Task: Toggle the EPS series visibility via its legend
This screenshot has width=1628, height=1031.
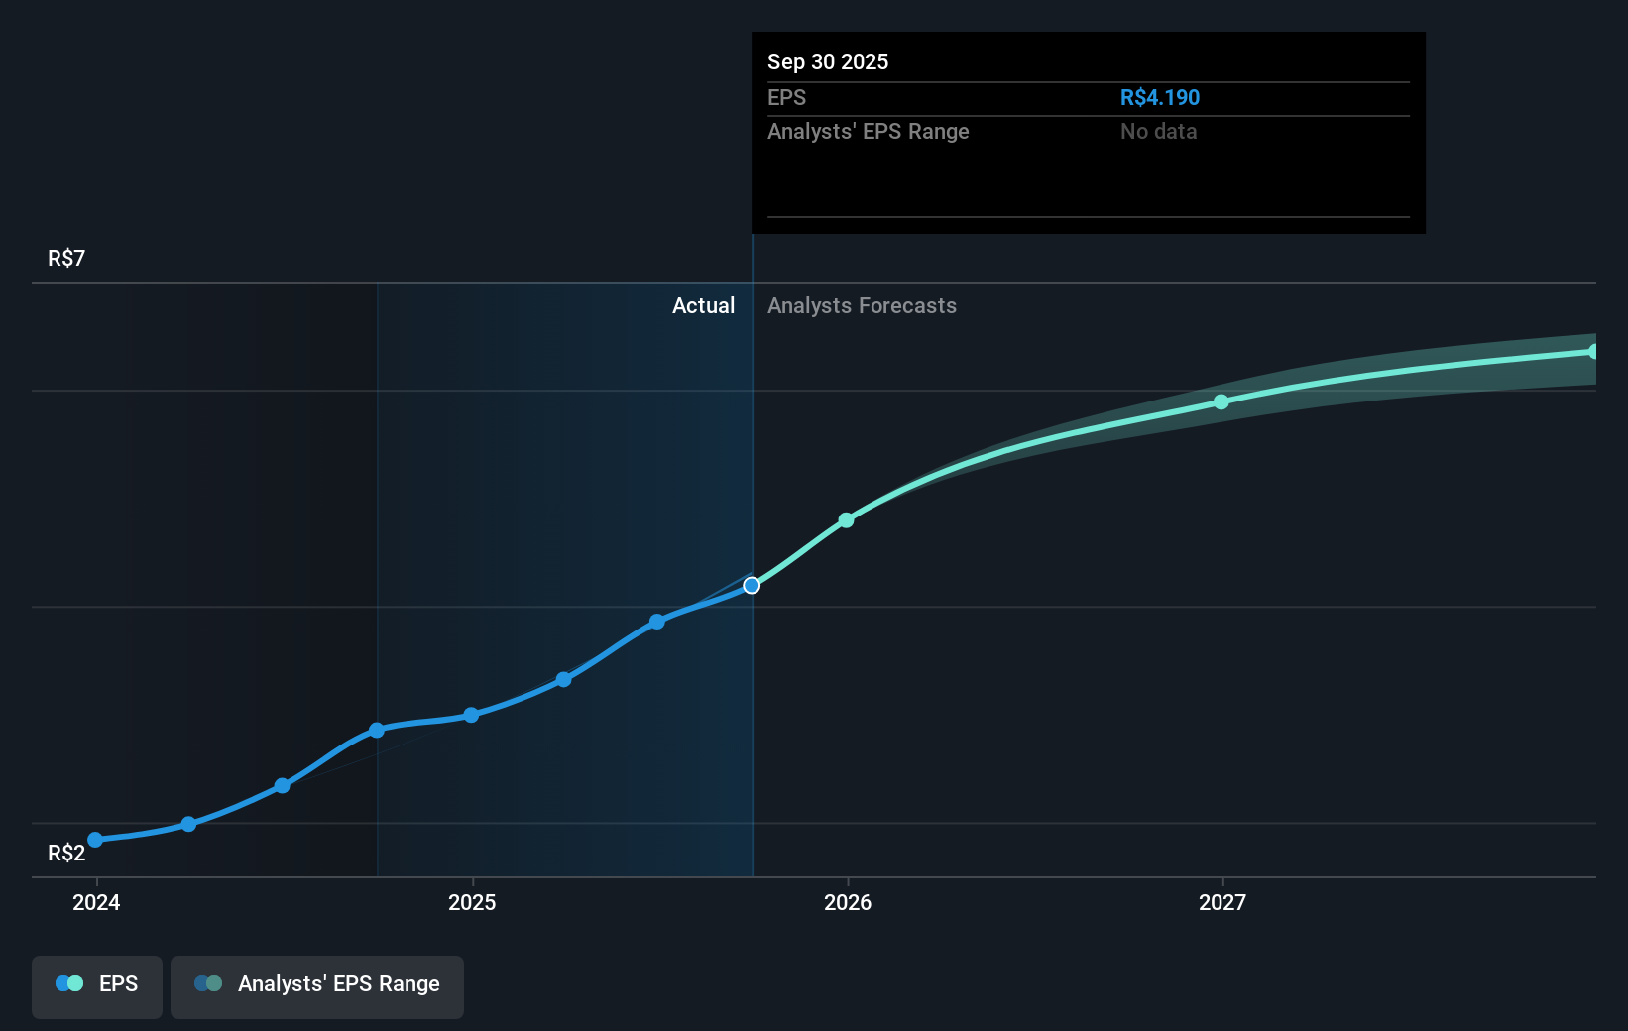Action: [x=96, y=986]
